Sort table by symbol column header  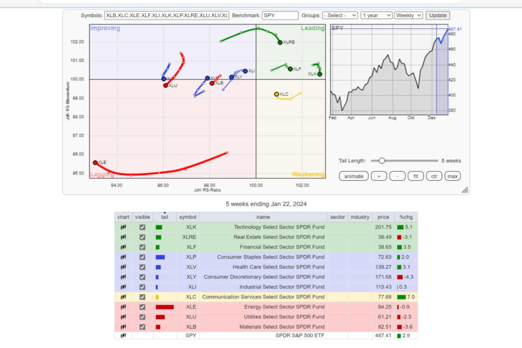pos(188,217)
